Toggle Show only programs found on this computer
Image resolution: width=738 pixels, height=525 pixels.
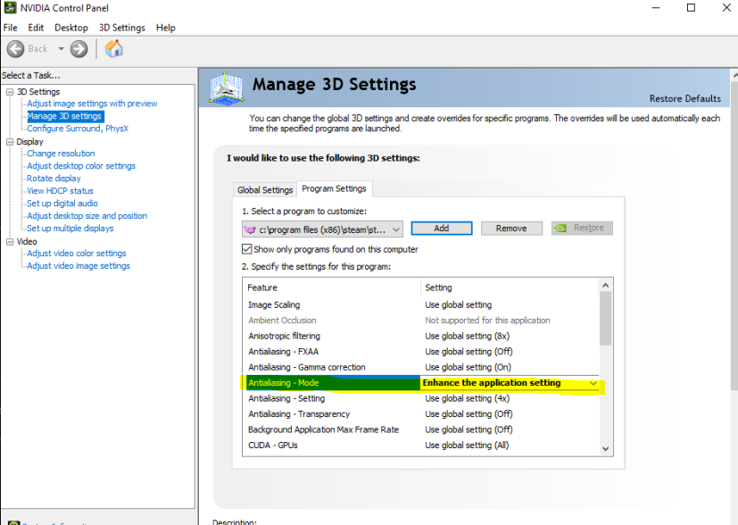(246, 249)
